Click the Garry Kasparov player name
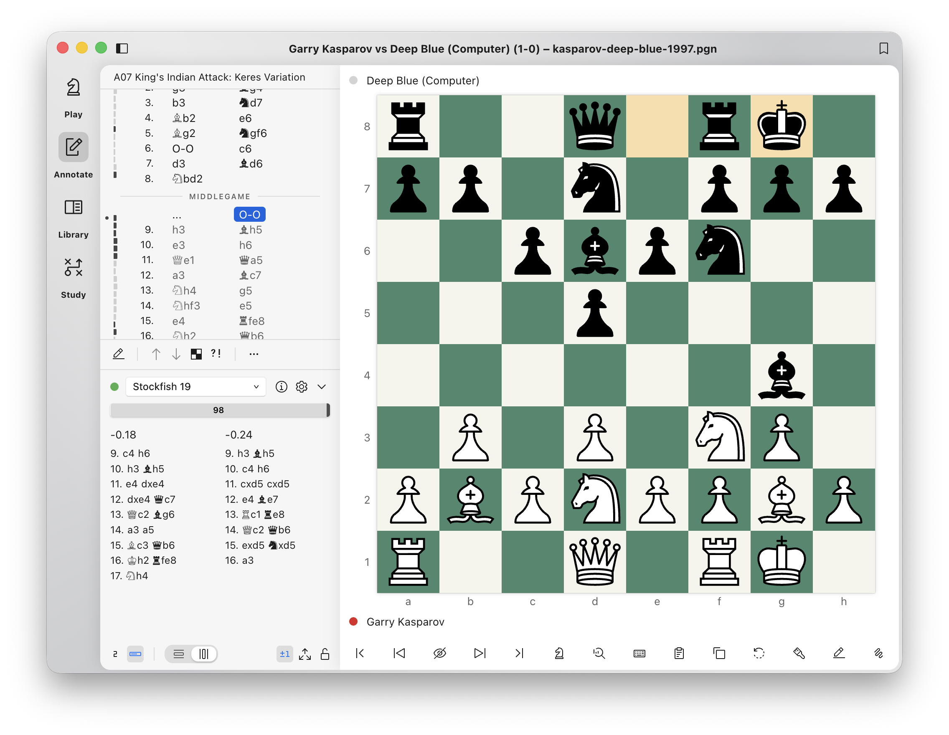Screen dimensions: 949x735 click(406, 622)
